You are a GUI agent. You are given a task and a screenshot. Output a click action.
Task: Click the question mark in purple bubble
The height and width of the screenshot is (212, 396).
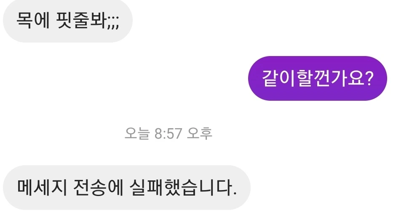click(369, 78)
